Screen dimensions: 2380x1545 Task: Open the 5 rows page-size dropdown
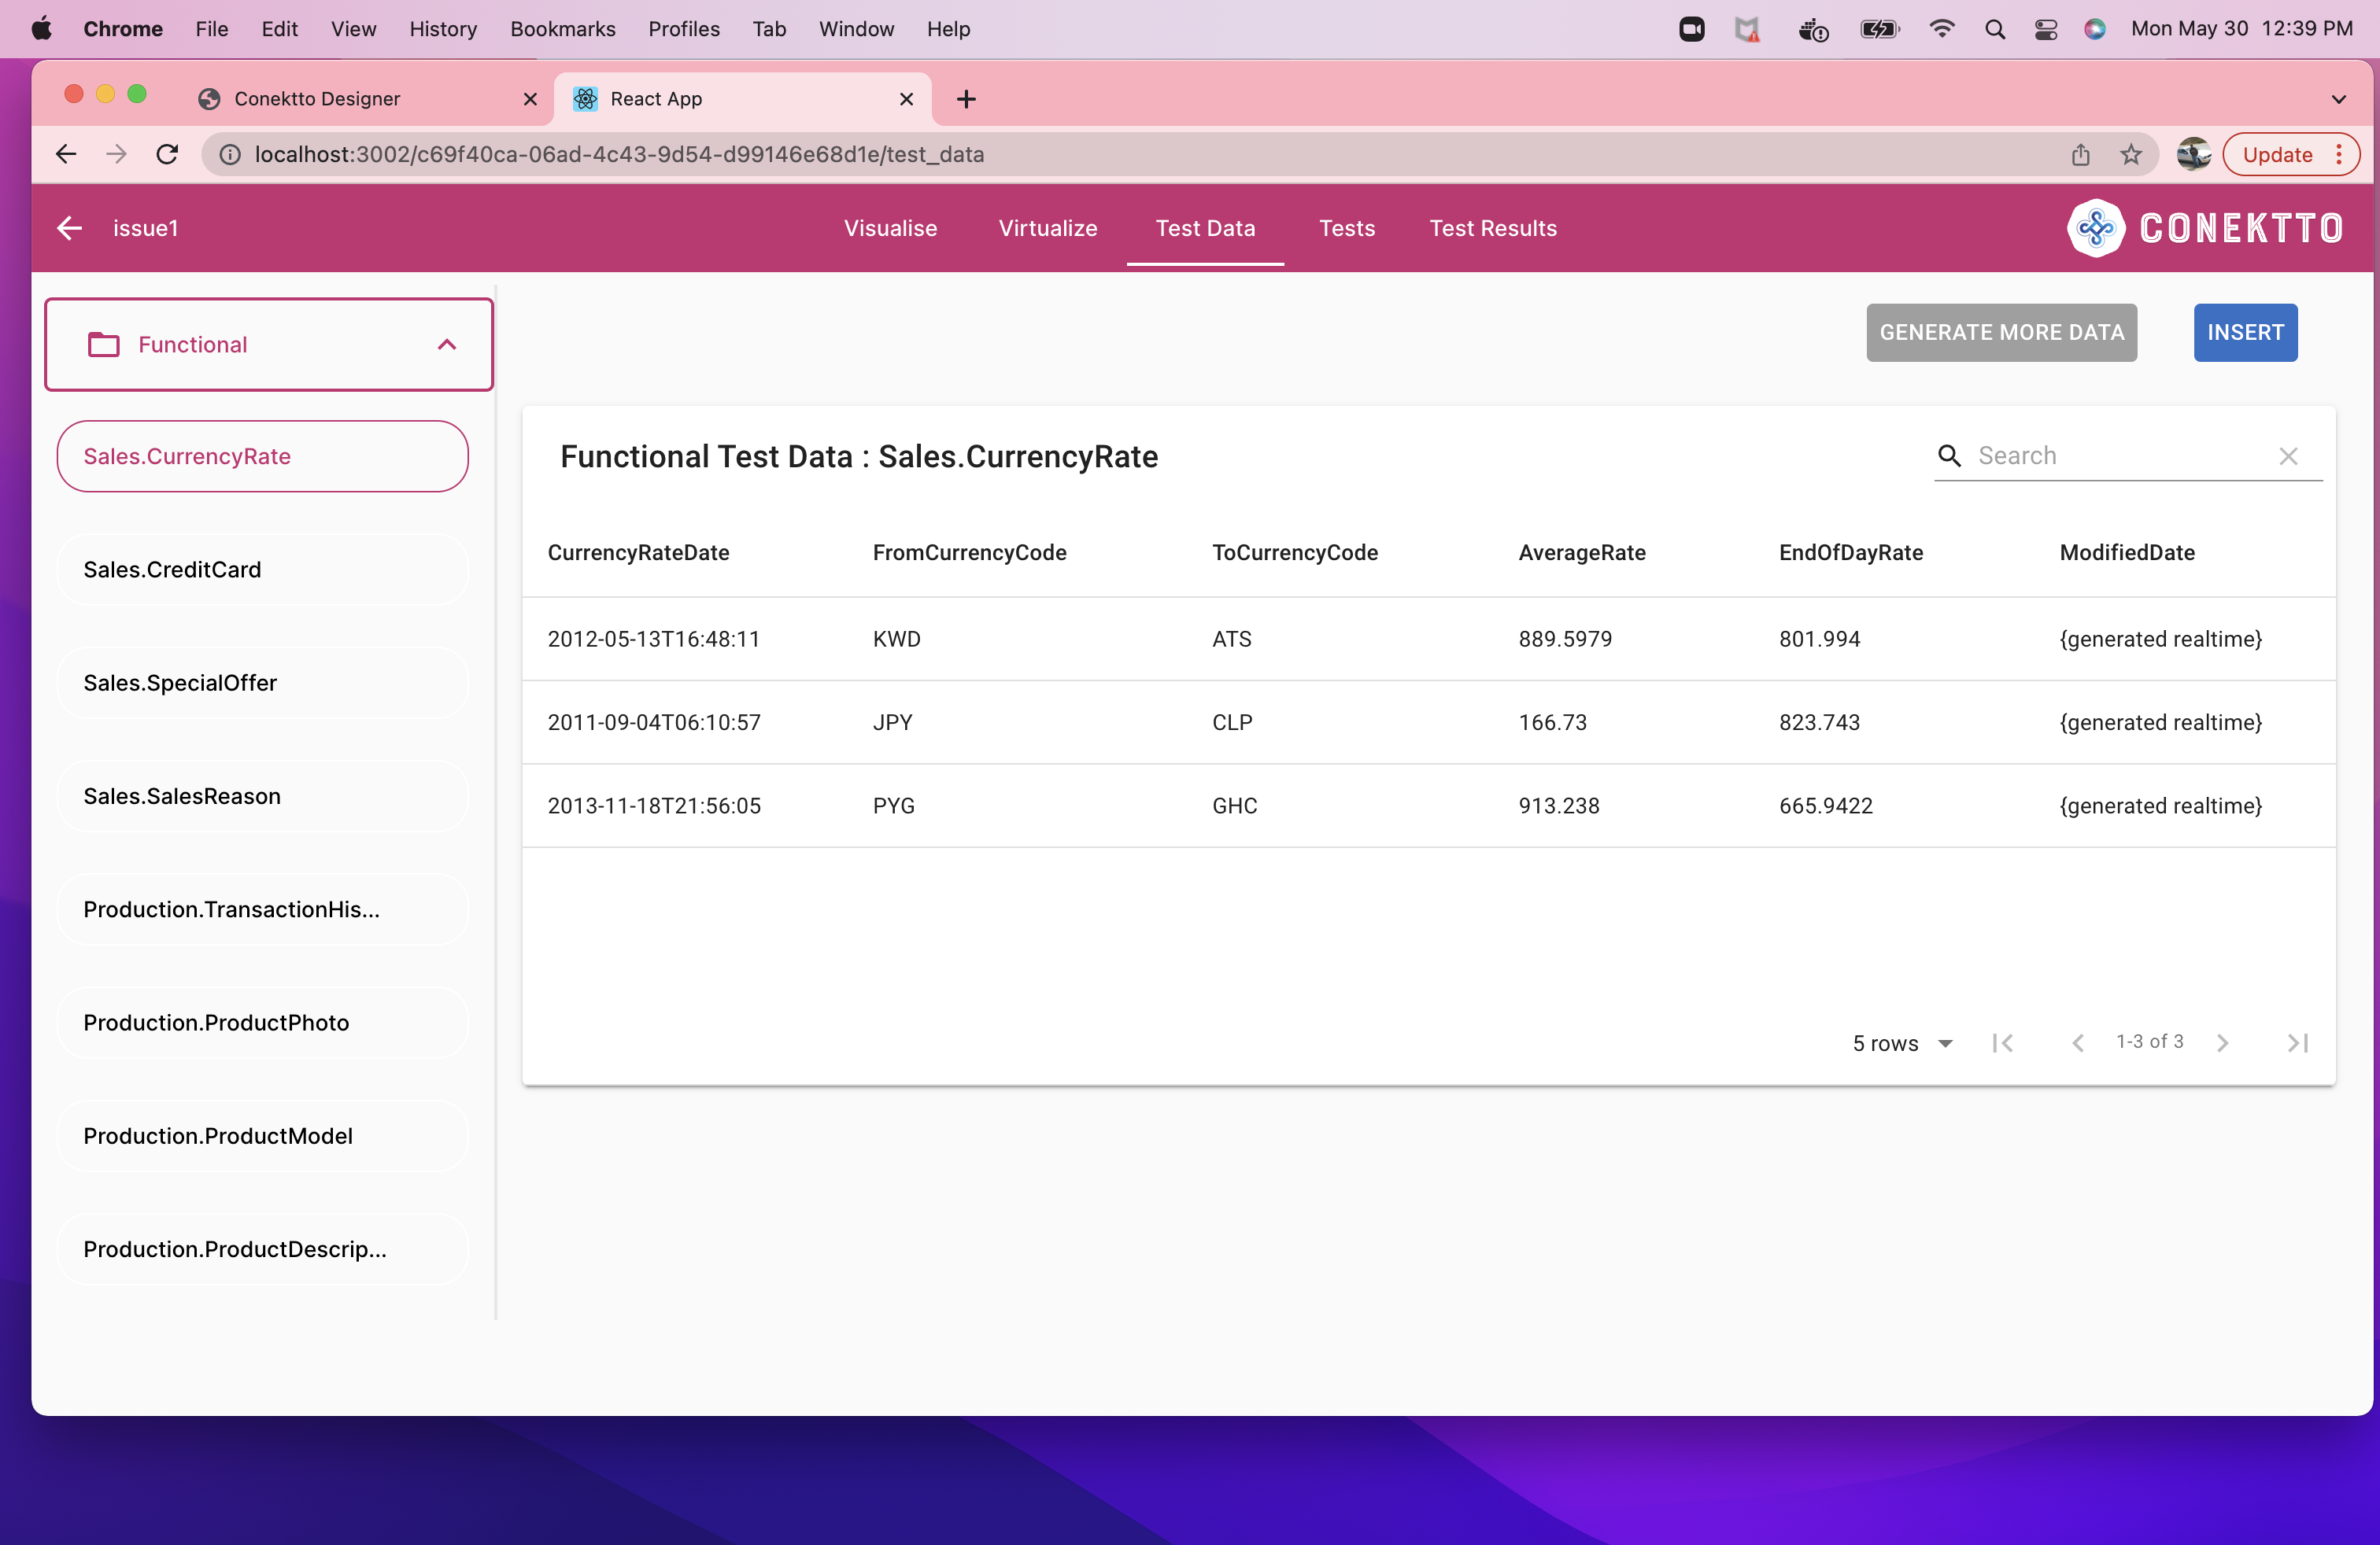[x=1902, y=1042]
